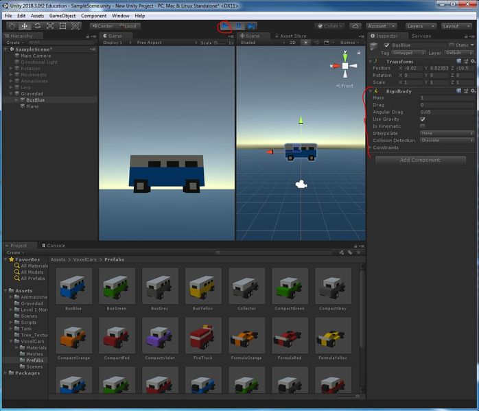This screenshot has height=411, width=479.
Task: Open Transform component help icon
Action: click(x=458, y=61)
